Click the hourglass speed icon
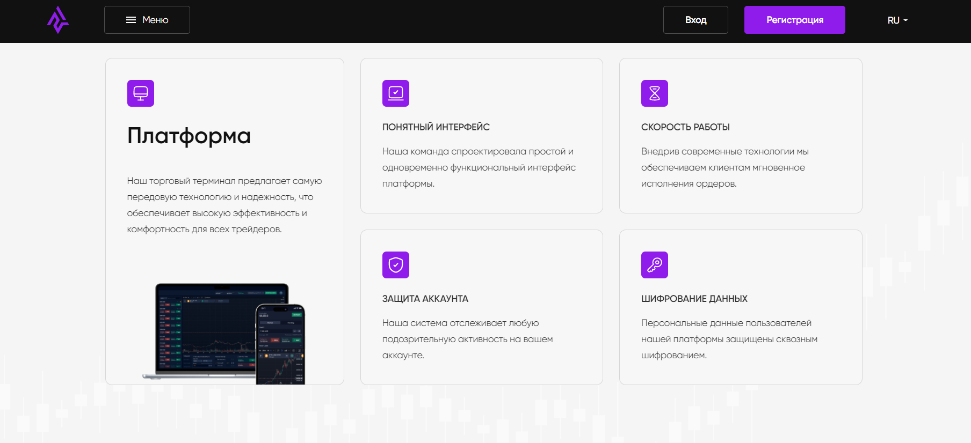This screenshot has height=443, width=971. tap(655, 93)
